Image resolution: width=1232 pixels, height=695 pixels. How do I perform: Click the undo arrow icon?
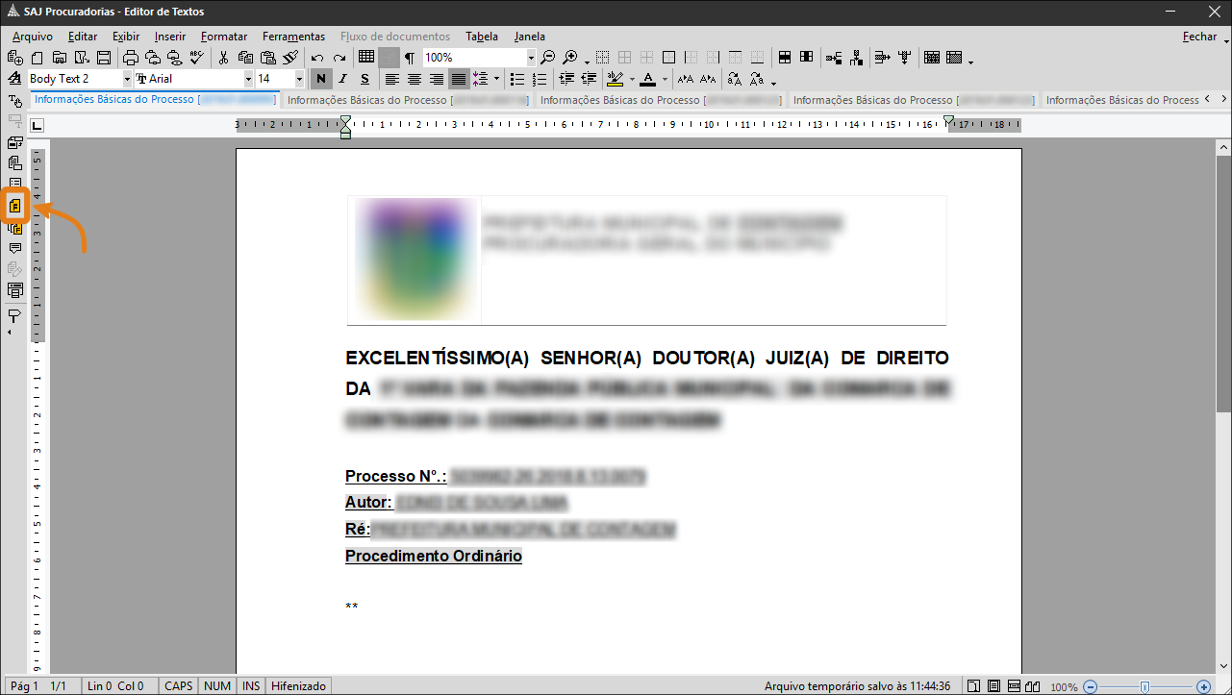pos(316,58)
